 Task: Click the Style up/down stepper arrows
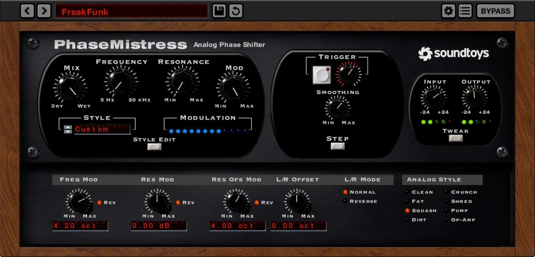[68, 129]
